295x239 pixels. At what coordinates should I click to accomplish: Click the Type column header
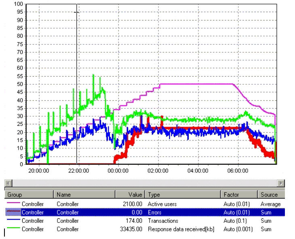(x=183, y=195)
